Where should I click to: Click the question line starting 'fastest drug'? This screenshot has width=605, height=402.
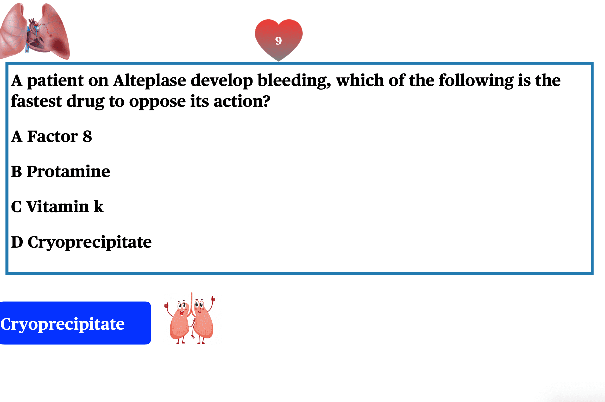click(x=141, y=101)
